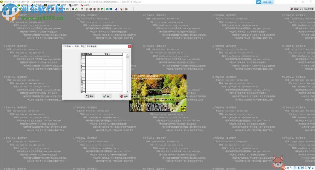Viewport: 315px width, 170px height.
Task: Click the green 特 character toolbar icon
Action: [102, 9]
